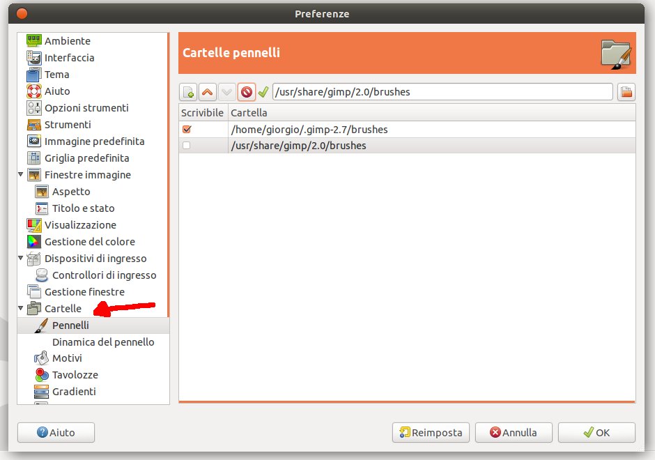
Task: Click the folder path input field
Action: (442, 92)
